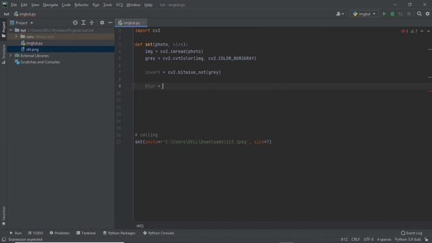Image resolution: width=432 pixels, height=243 pixels.
Task: Open the imgtut run configuration dropdown
Action: pyautogui.click(x=364, y=13)
